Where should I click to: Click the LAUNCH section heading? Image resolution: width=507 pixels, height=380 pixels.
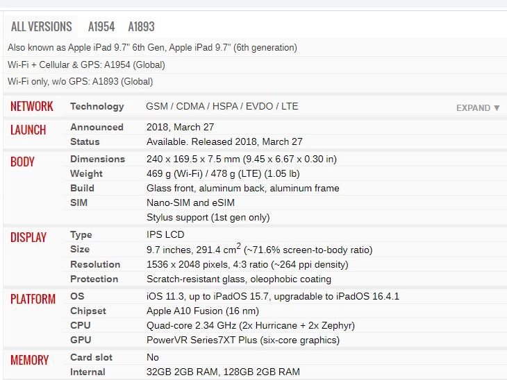(28, 130)
